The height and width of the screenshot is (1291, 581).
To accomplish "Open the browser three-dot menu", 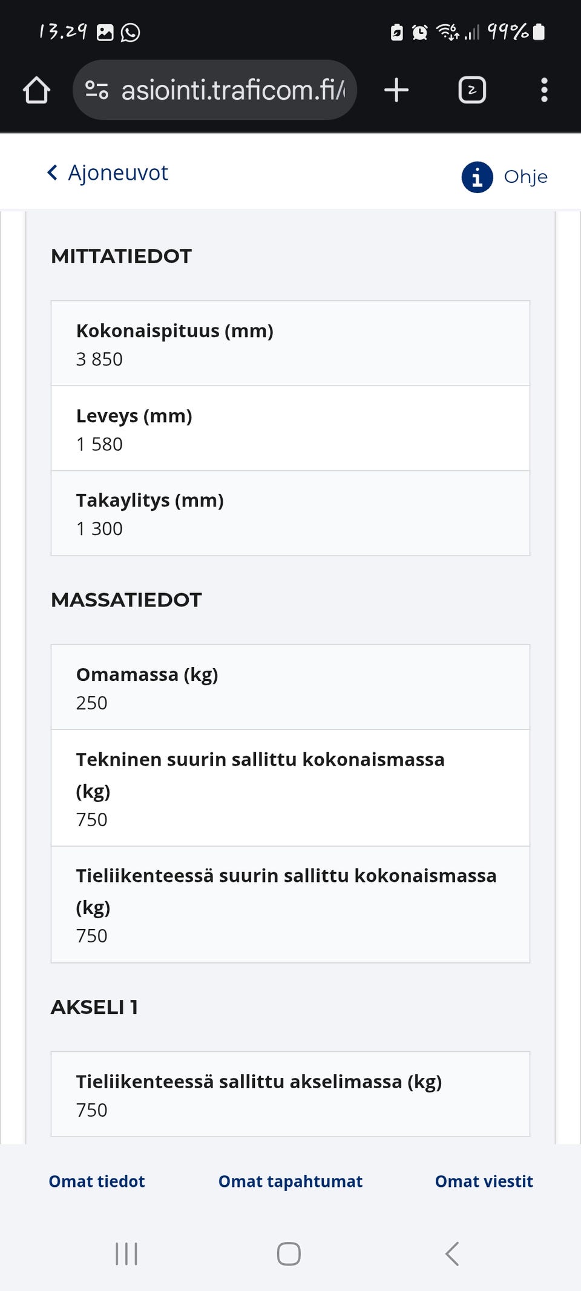I will 544,90.
